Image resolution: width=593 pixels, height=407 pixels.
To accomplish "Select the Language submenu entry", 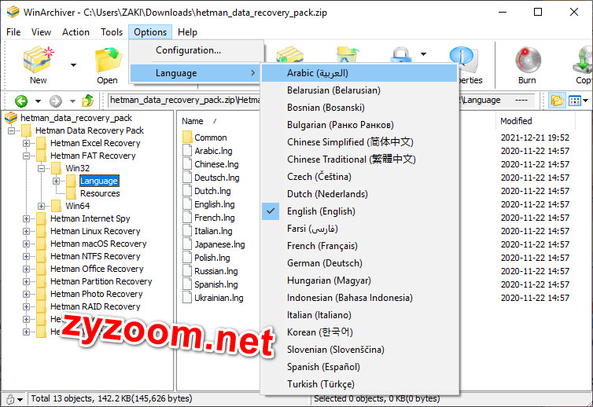I will coord(195,73).
